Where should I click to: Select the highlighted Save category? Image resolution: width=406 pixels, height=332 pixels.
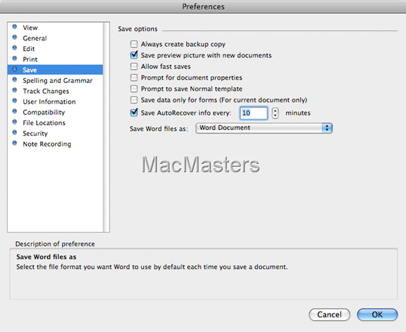(55, 70)
